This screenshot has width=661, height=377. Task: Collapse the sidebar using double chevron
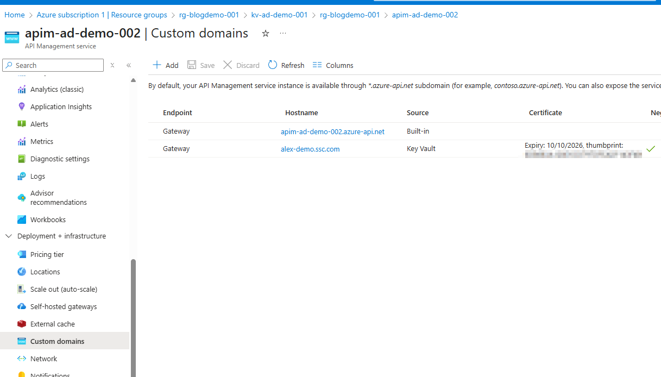[129, 65]
